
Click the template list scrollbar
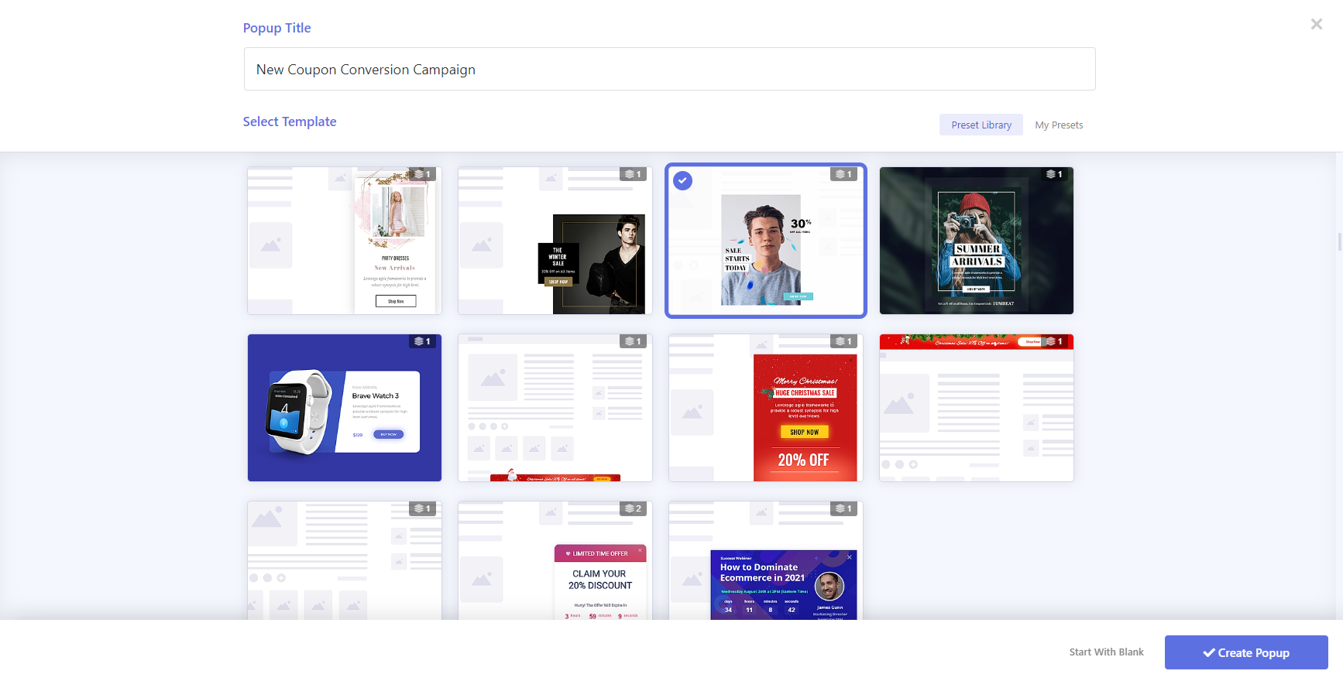(x=1340, y=241)
